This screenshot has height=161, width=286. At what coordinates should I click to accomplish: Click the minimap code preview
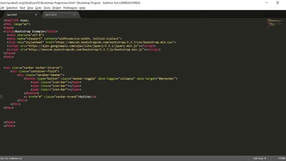tap(274, 23)
